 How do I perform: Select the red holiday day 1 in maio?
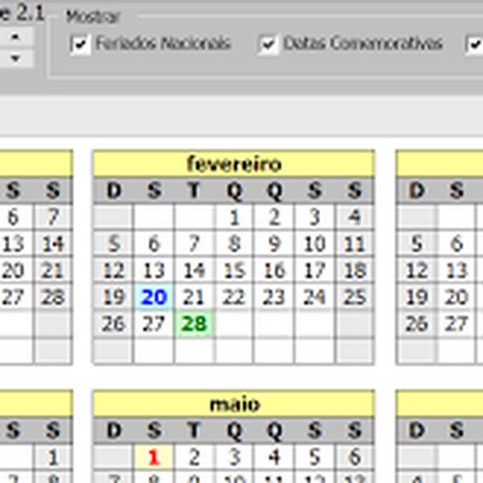[x=154, y=457]
